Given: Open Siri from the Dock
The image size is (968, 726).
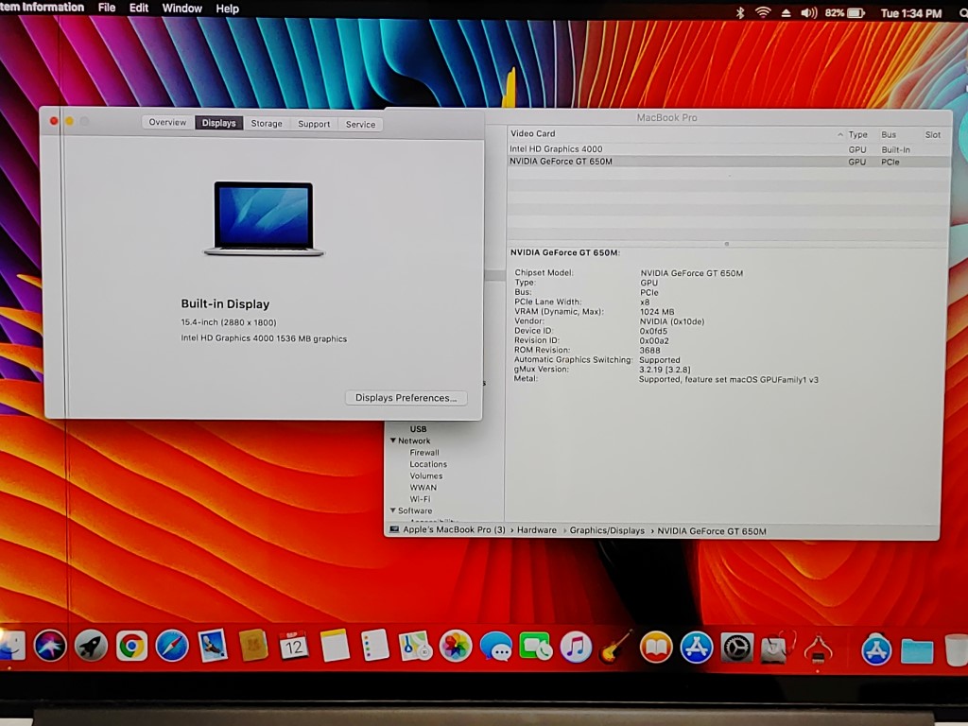Looking at the screenshot, I should click(50, 646).
